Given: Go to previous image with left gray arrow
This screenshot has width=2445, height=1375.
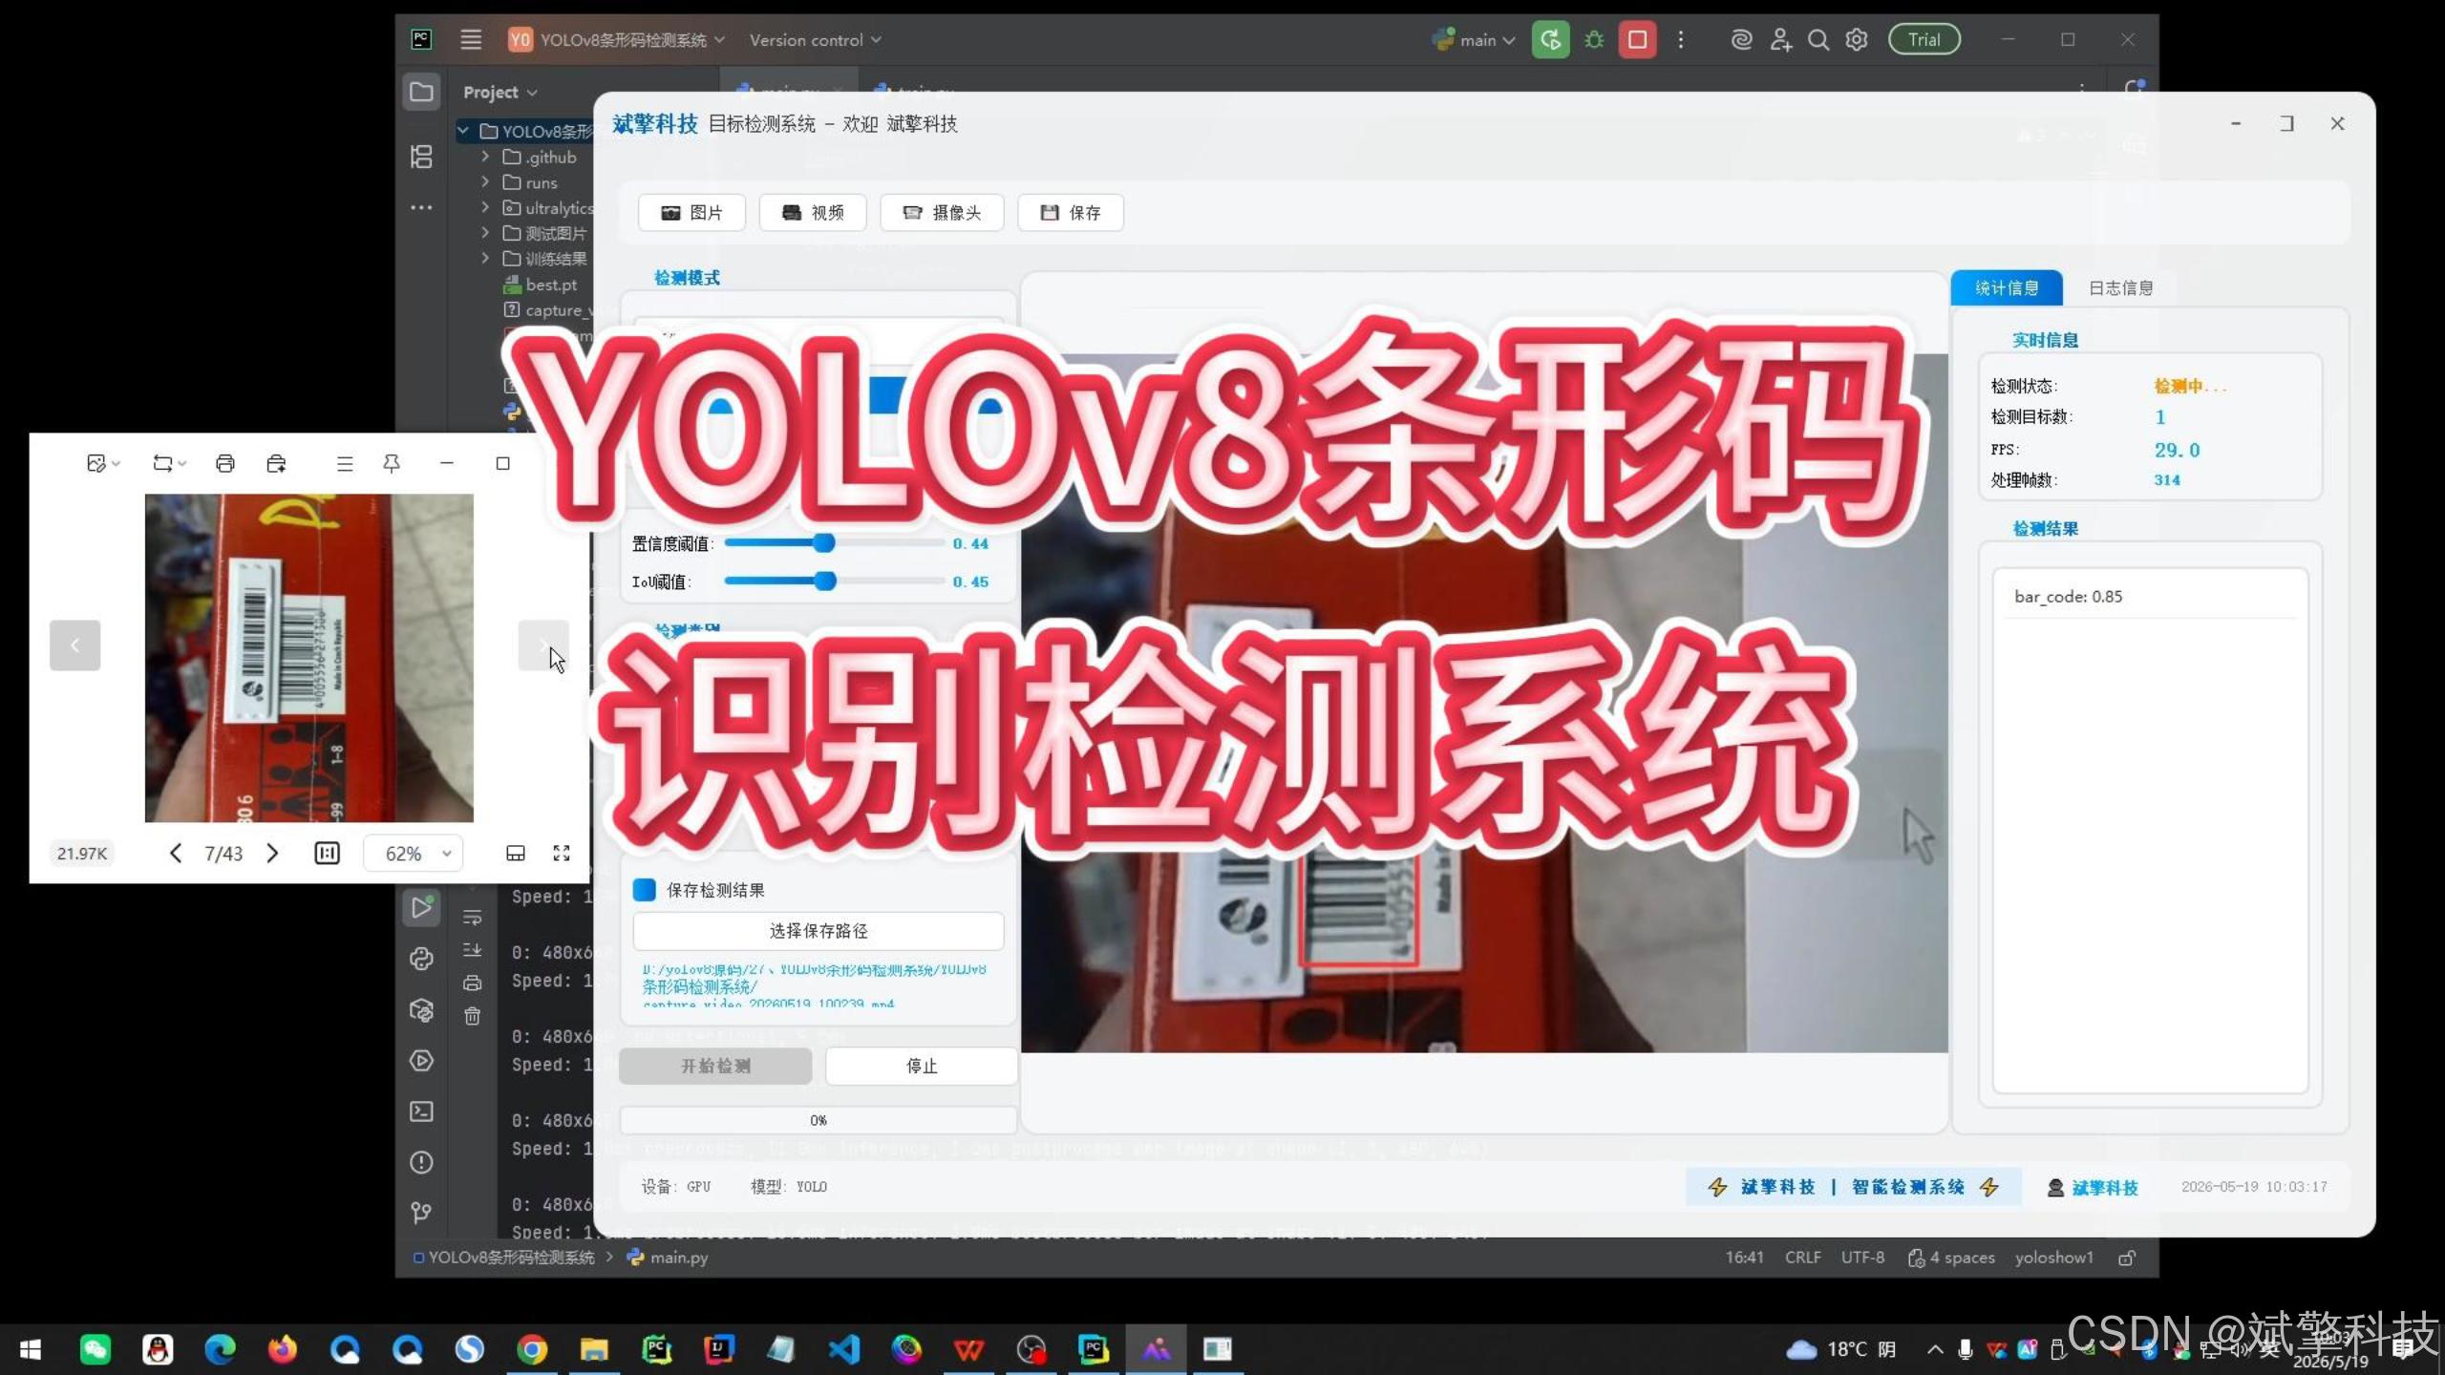Looking at the screenshot, I should tap(74, 645).
